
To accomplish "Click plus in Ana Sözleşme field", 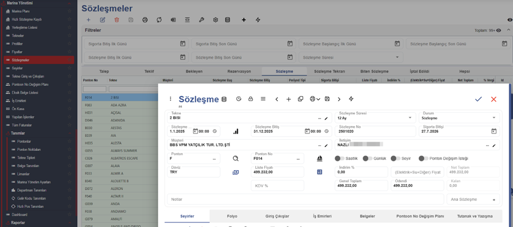I will point(494,200).
